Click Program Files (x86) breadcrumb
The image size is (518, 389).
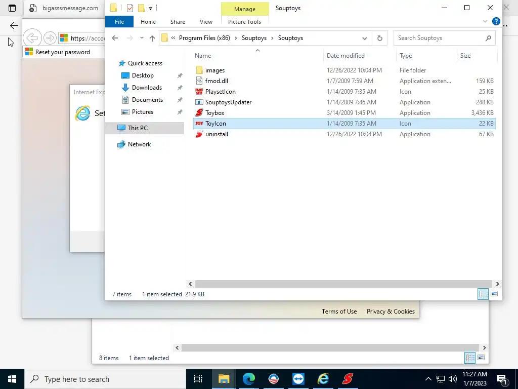pos(204,38)
